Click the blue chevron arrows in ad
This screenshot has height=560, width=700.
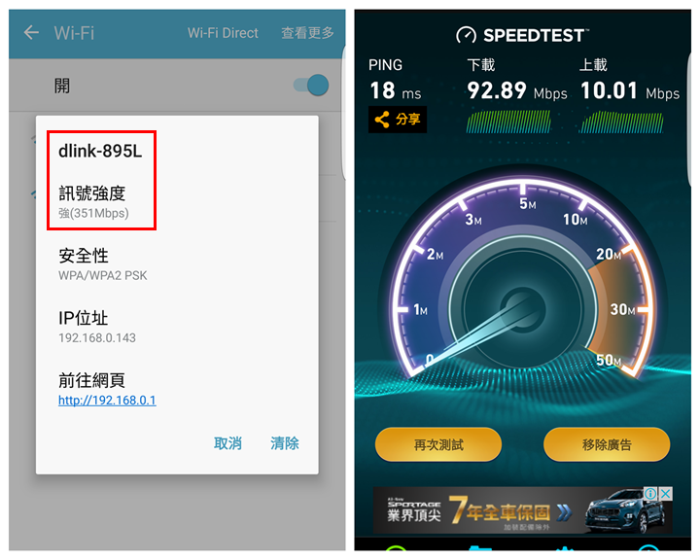564,513
